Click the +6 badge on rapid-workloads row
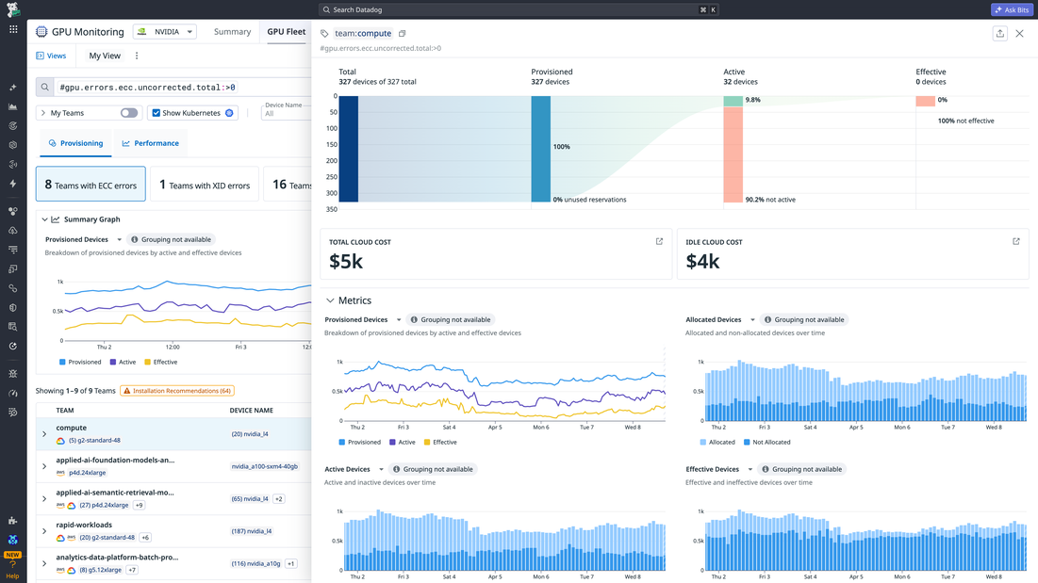1038x583 pixels. (x=145, y=538)
